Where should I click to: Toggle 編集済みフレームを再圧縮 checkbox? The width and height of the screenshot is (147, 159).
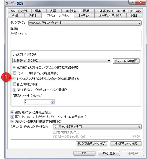pos(12,112)
